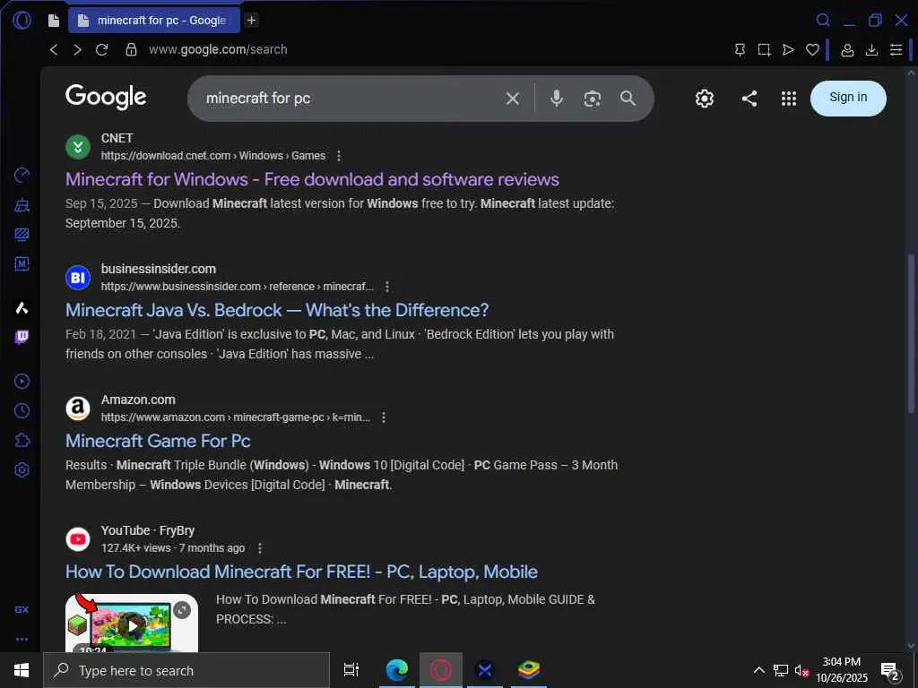
Task: Reload the current page
Action: [102, 50]
